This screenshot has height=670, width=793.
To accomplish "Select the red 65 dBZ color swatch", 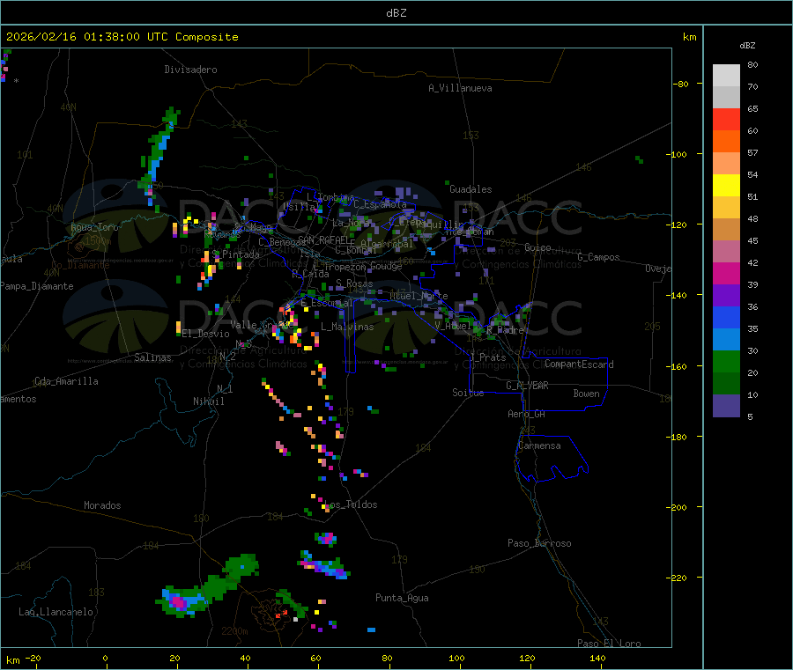I will tap(726, 119).
